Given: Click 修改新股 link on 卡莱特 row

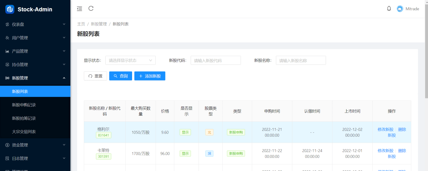Looking at the screenshot, I should tap(386, 150).
